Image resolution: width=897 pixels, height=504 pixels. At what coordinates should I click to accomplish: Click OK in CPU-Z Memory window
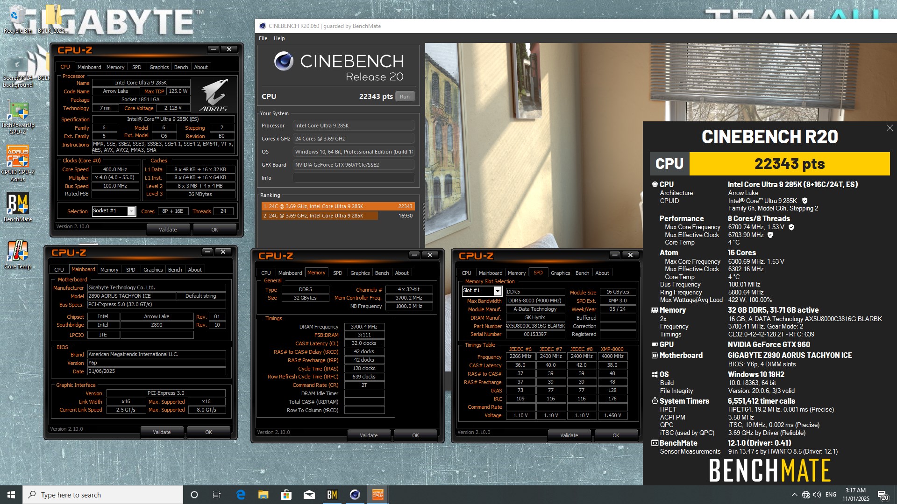416,435
